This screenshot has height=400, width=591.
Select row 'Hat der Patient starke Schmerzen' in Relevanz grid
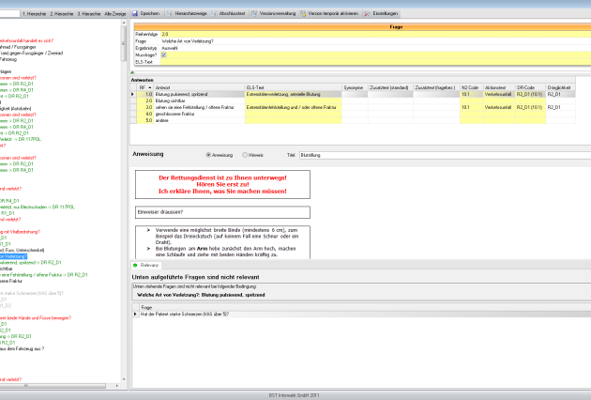tap(365, 314)
